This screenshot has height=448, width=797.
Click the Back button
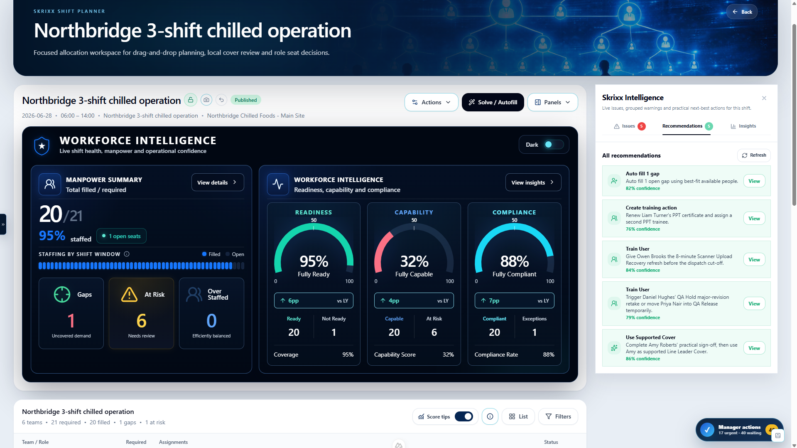(x=742, y=12)
